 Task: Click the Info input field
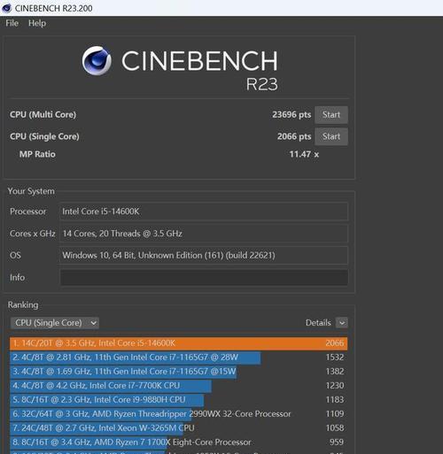[204, 277]
